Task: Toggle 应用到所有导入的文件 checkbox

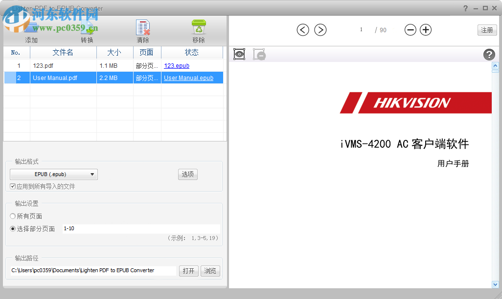Action: click(12, 186)
